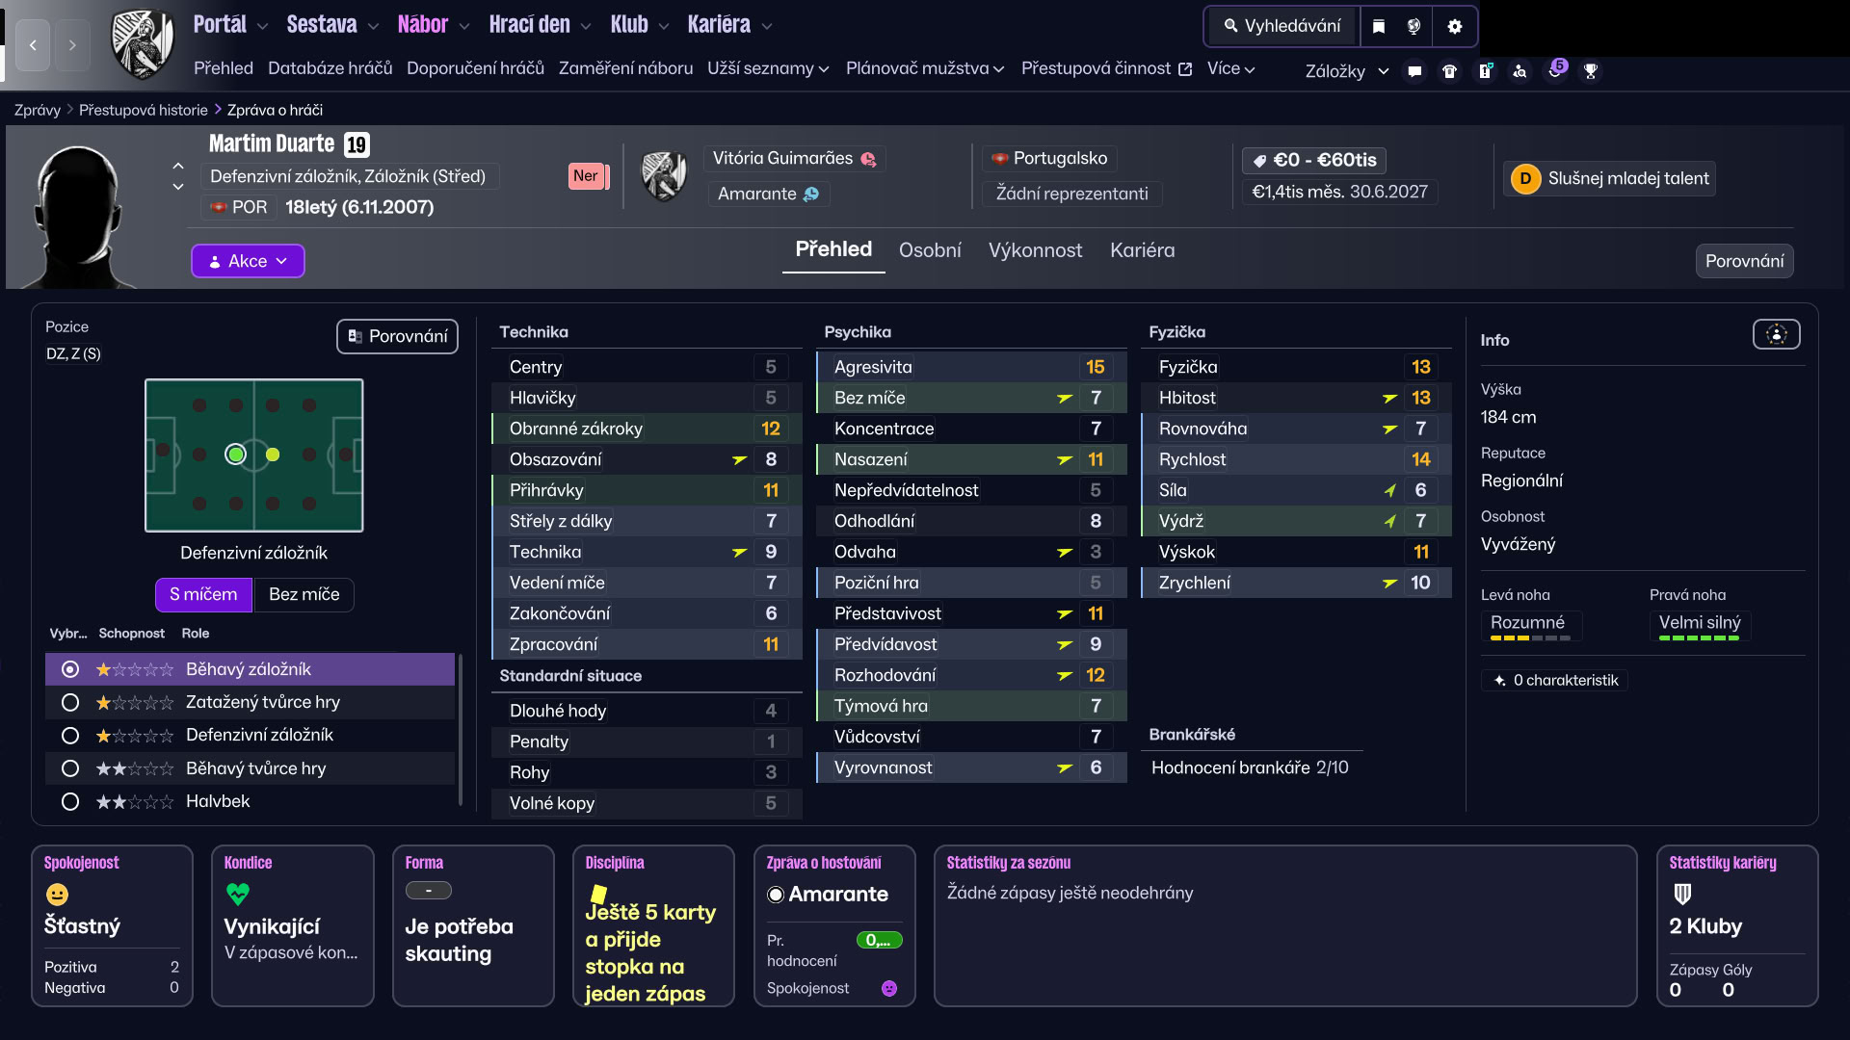Open the bookmark icon in the search bar
1850x1040 pixels.
1379,26
